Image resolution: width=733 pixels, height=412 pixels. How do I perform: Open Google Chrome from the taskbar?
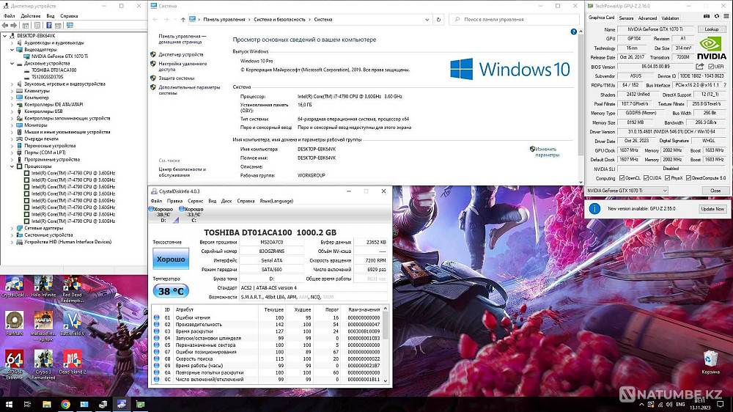[x=65, y=404]
